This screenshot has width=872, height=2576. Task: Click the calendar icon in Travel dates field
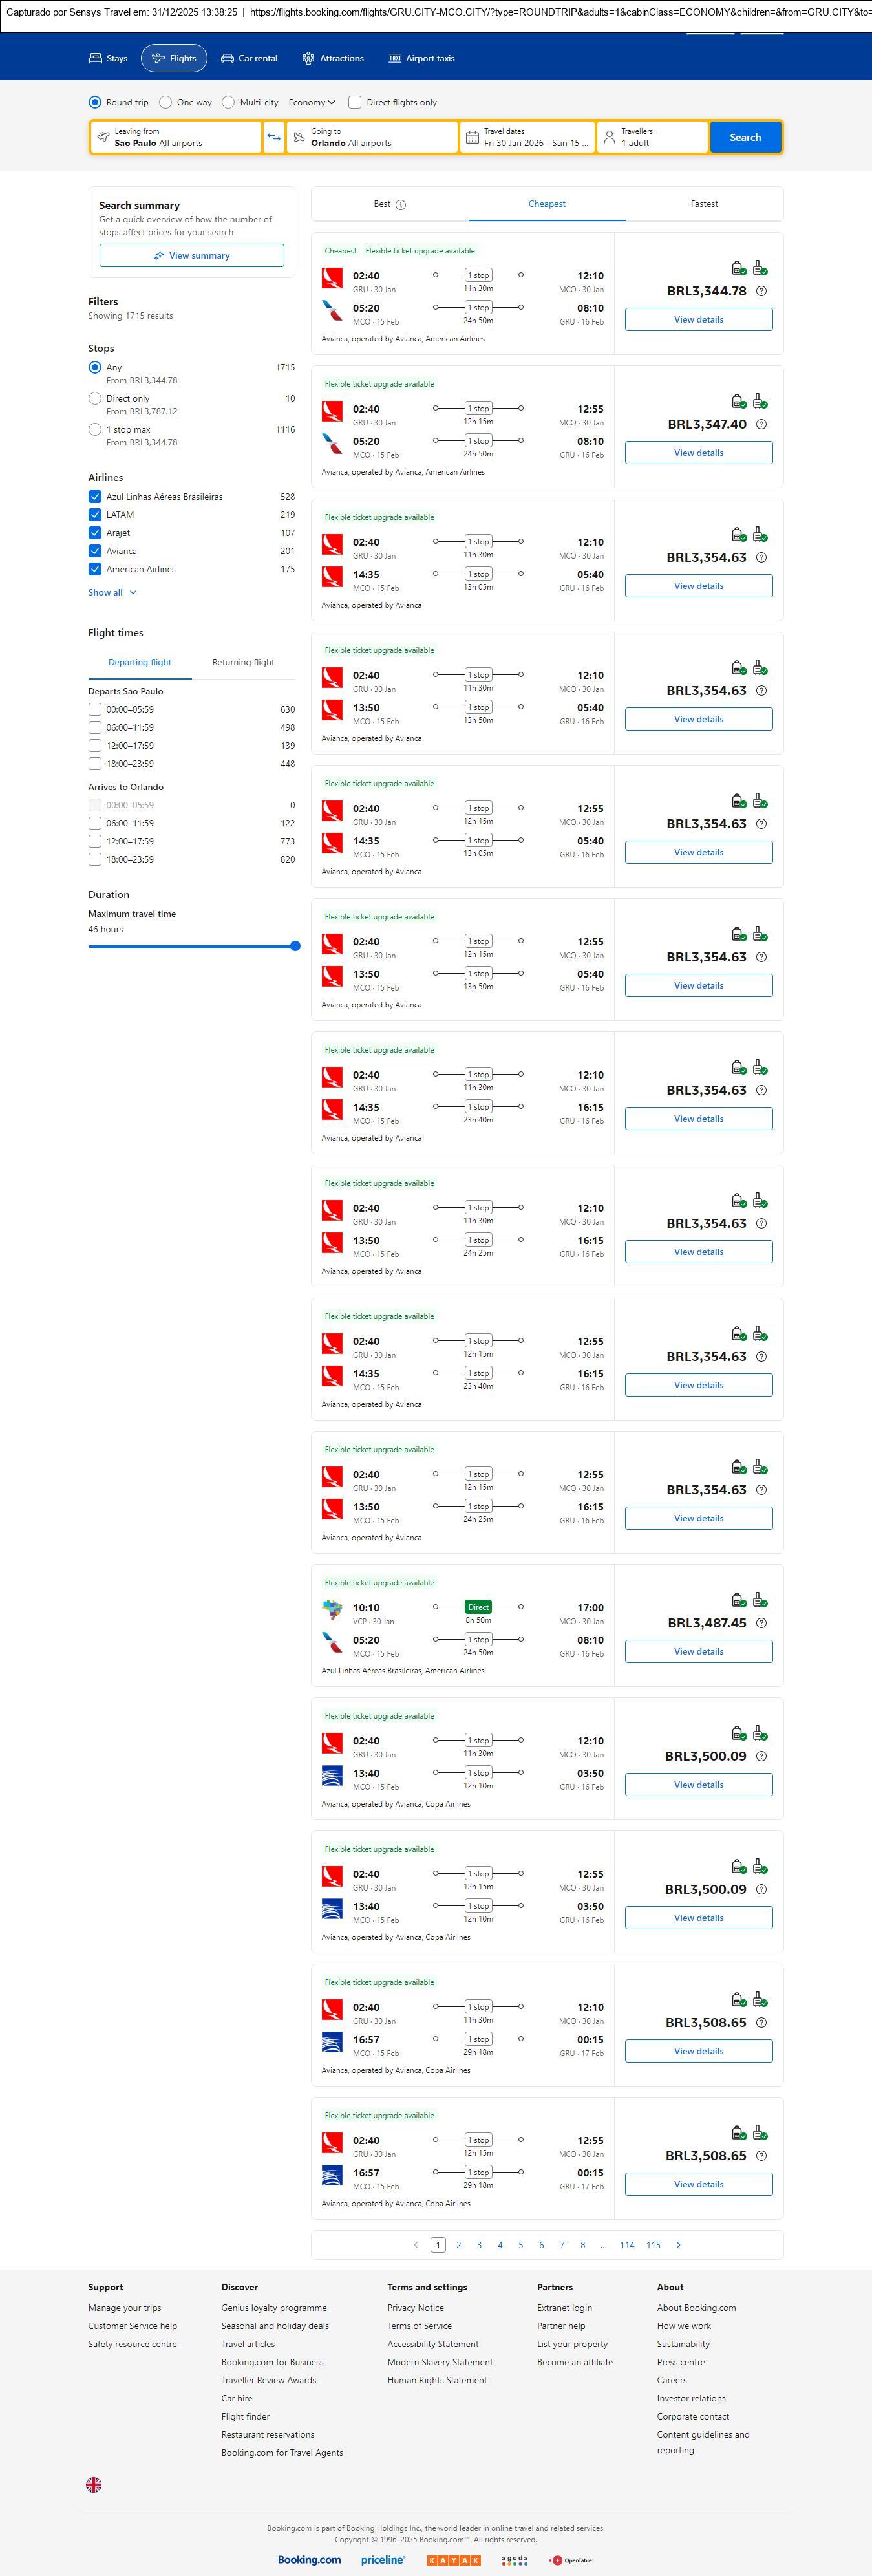pyautogui.click(x=472, y=137)
